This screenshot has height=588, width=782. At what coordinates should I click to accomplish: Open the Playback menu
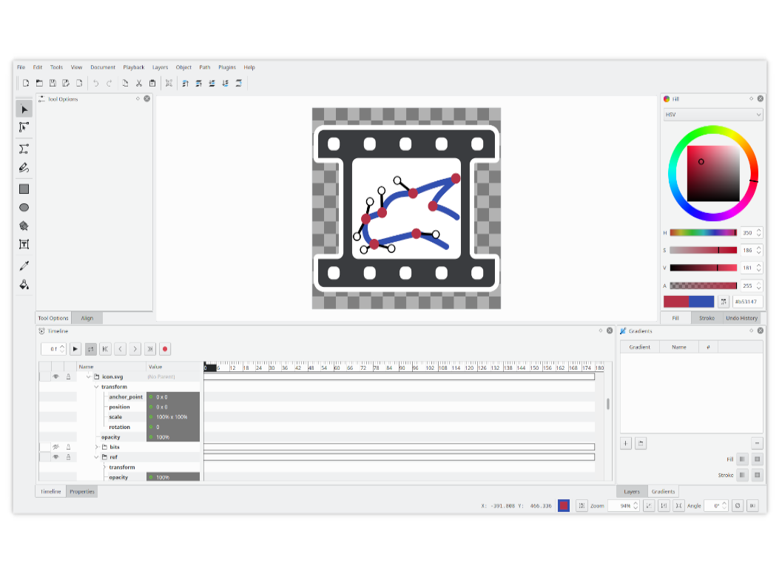[134, 67]
